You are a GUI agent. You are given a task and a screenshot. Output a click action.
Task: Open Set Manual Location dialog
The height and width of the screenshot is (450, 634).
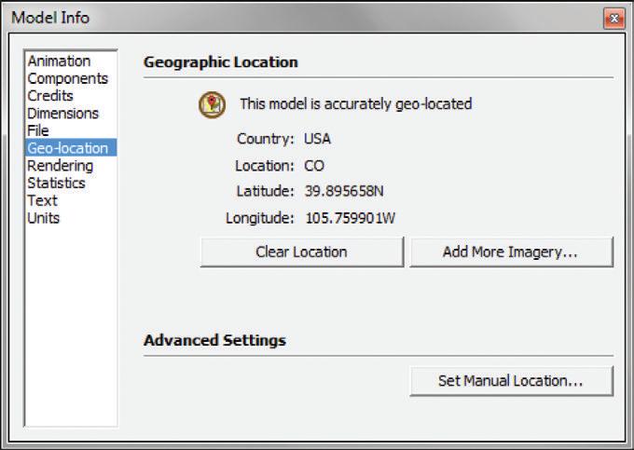511,380
